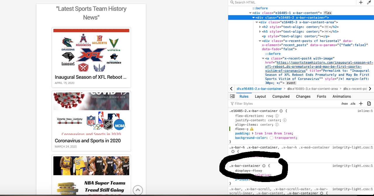374x196 pixels.
Task: Click the breadcrumb right arrow
Action: point(370,89)
